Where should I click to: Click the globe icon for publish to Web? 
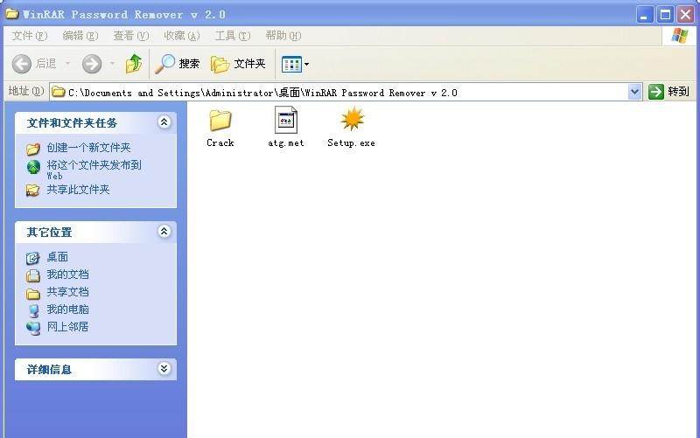pyautogui.click(x=33, y=167)
